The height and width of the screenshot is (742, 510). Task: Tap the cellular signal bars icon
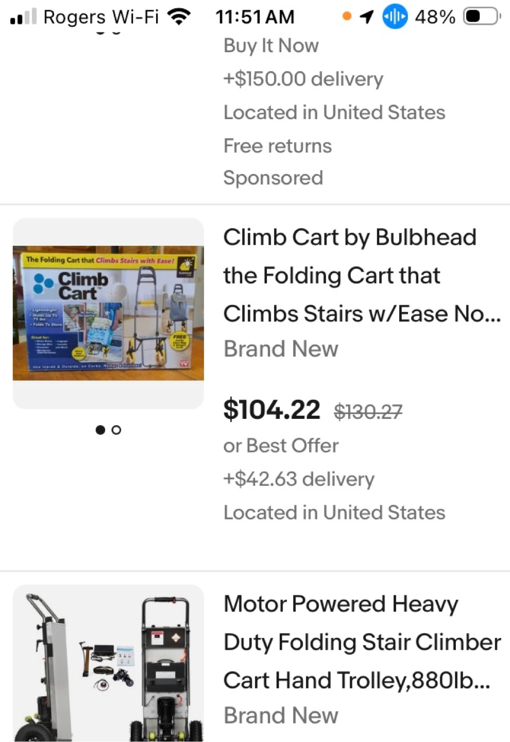(x=24, y=17)
